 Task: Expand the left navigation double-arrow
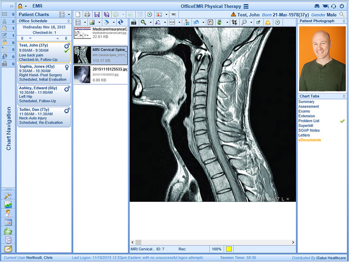point(12,6)
